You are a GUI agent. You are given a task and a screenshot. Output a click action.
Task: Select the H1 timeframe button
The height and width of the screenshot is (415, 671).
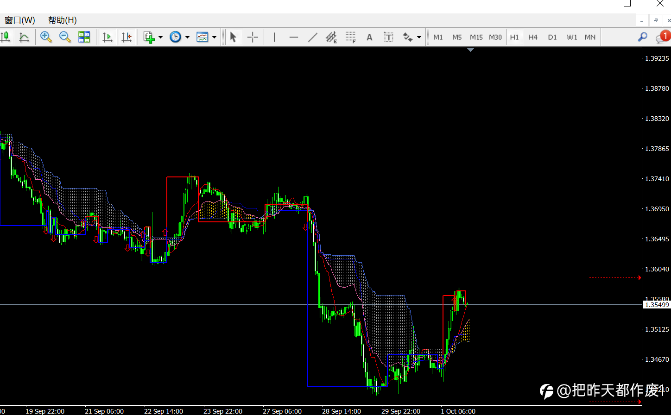click(x=514, y=37)
